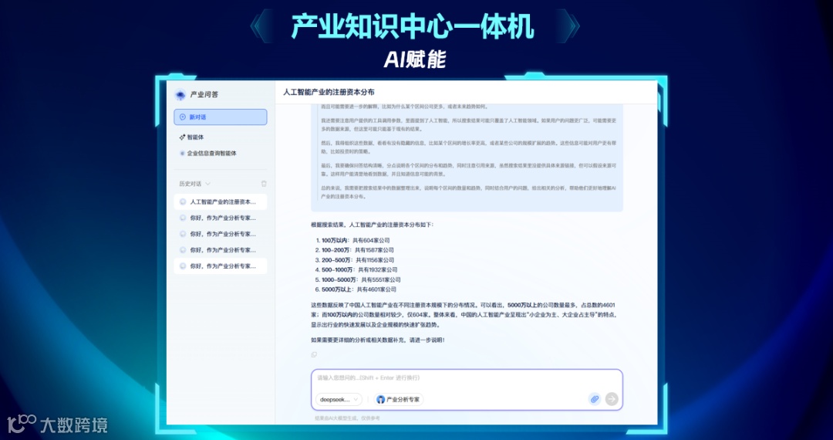
Task: Click row 200-500万：共有1156家公司
Action: tap(355, 260)
